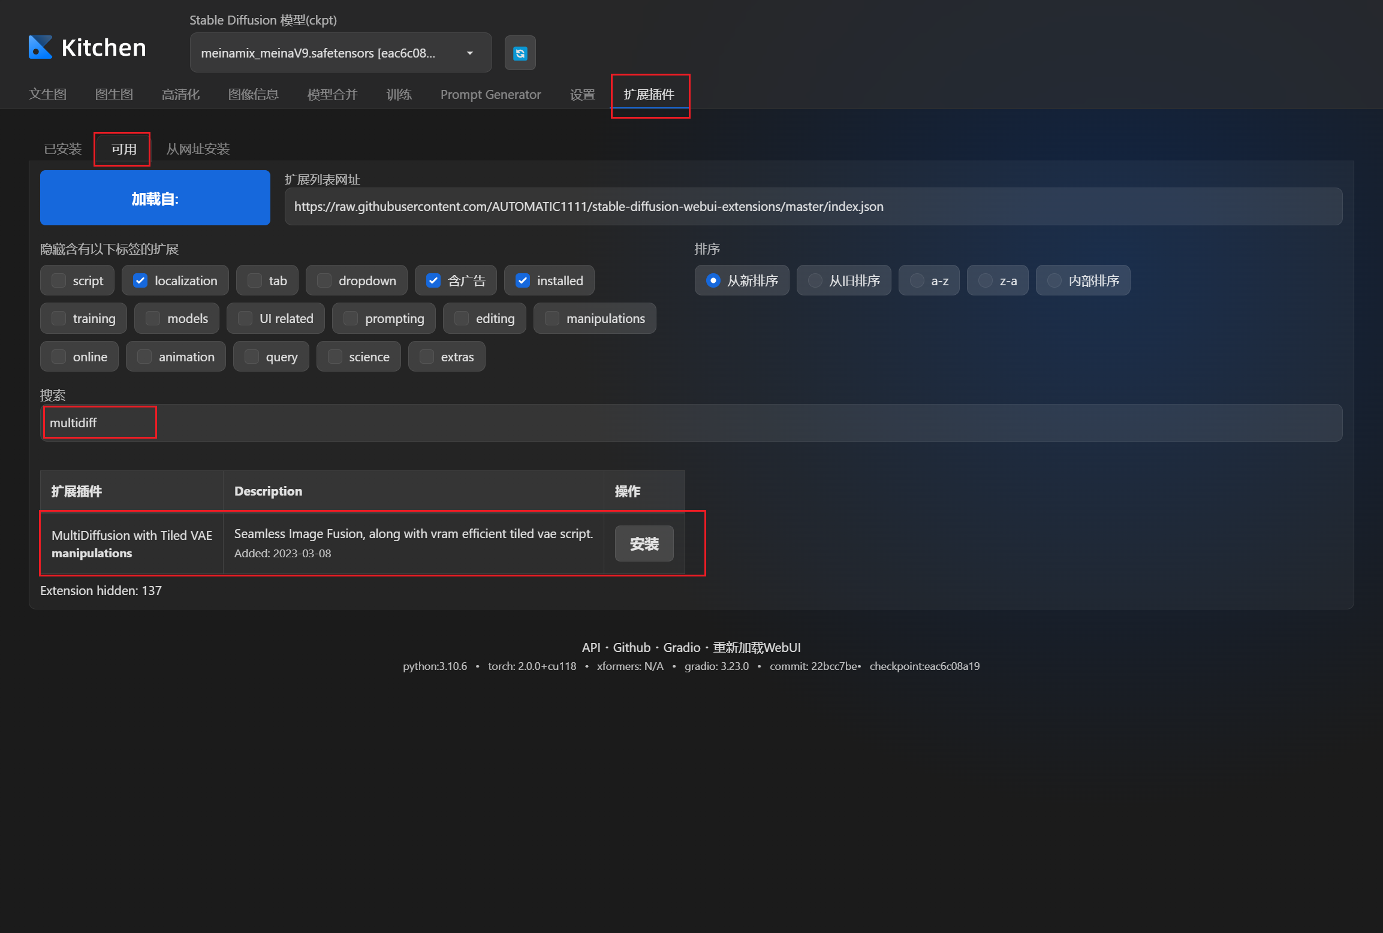Select the 从旧排序 sort option
This screenshot has height=933, width=1383.
815,280
